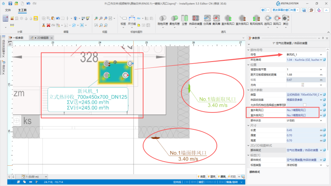Open the other components (其它) tool
Viewport: 331px width, 186px height.
click(285, 20)
